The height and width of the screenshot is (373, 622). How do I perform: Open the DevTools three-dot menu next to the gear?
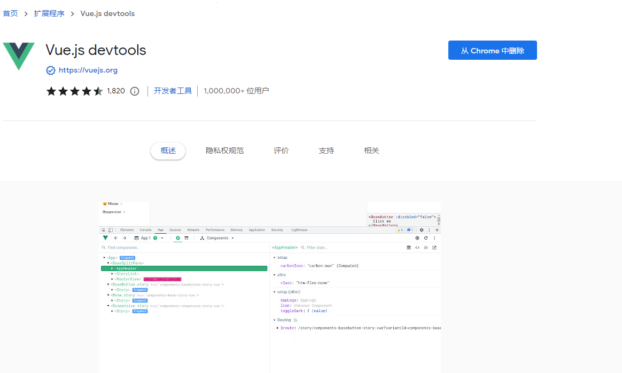click(429, 230)
